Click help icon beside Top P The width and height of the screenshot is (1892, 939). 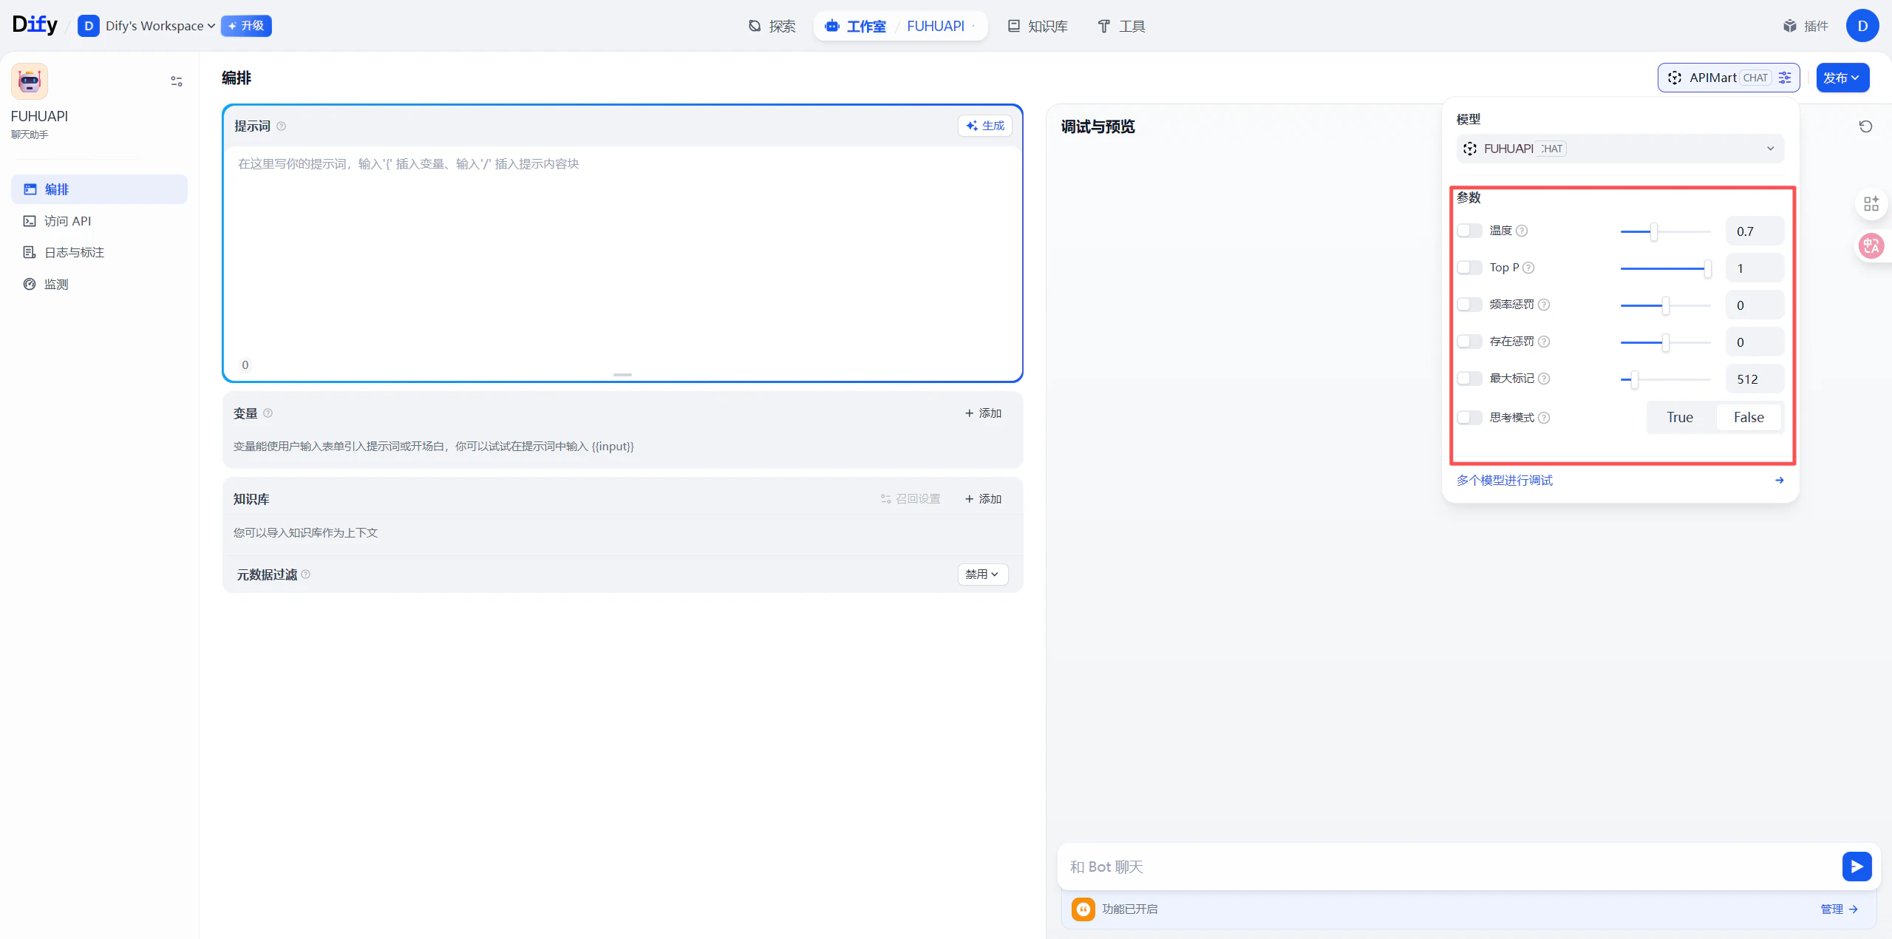click(x=1528, y=268)
